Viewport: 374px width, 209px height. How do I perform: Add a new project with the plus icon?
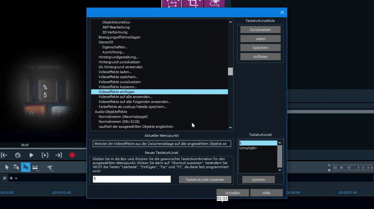11,178
